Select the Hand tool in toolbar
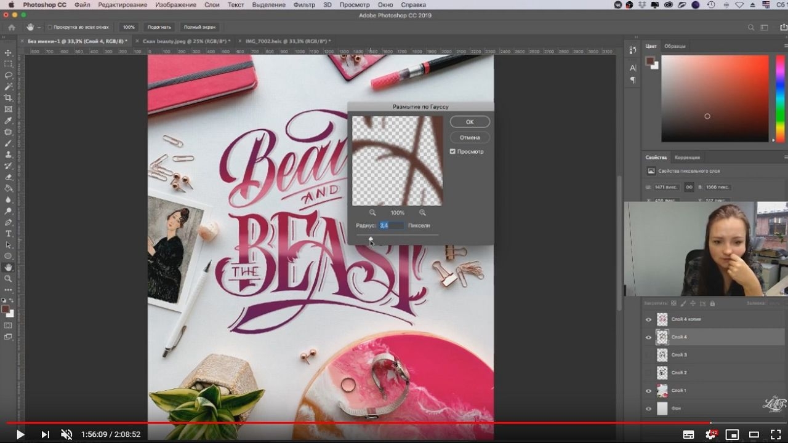 click(x=8, y=268)
